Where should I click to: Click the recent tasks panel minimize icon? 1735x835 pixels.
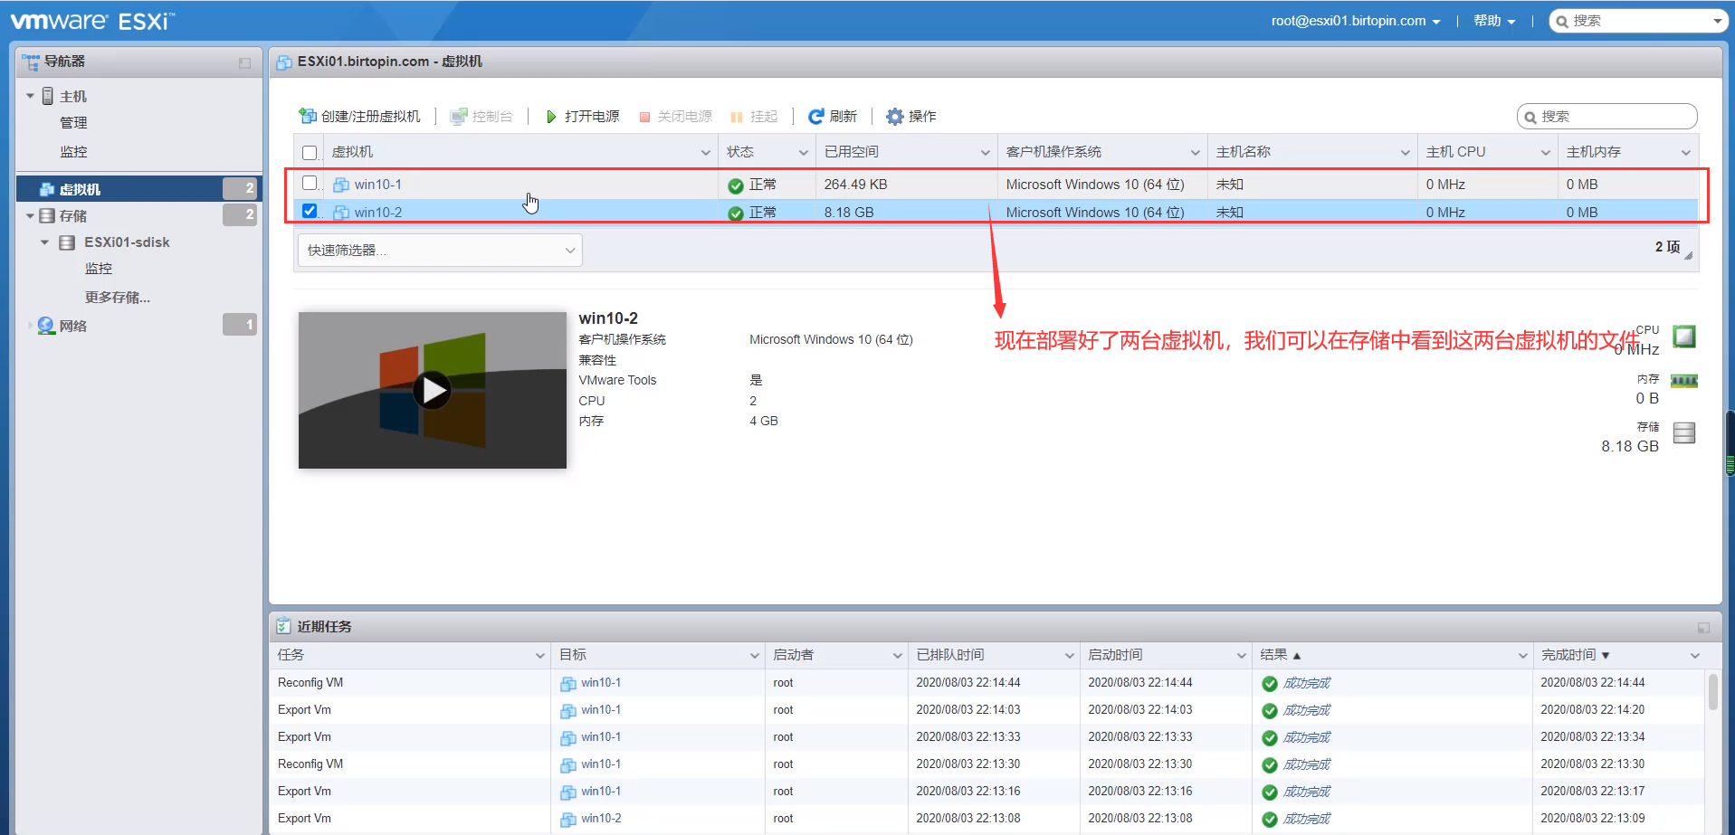[x=1703, y=628]
